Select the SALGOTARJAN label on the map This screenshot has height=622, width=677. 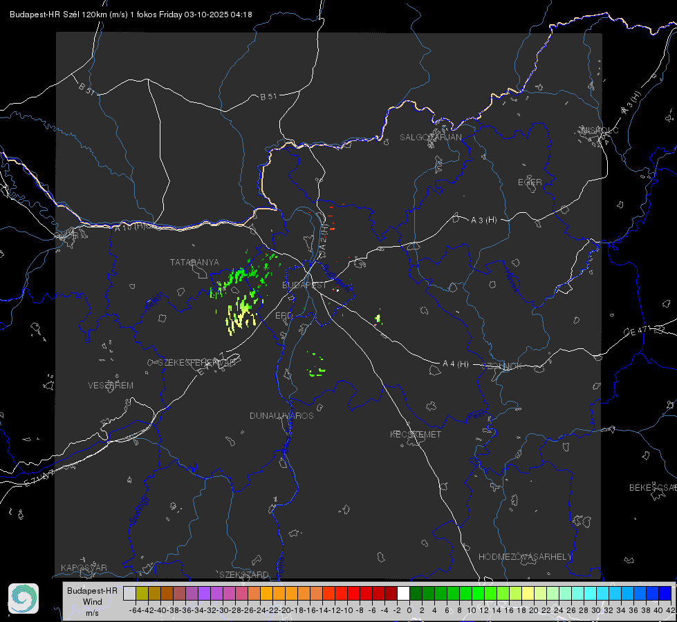coord(430,138)
